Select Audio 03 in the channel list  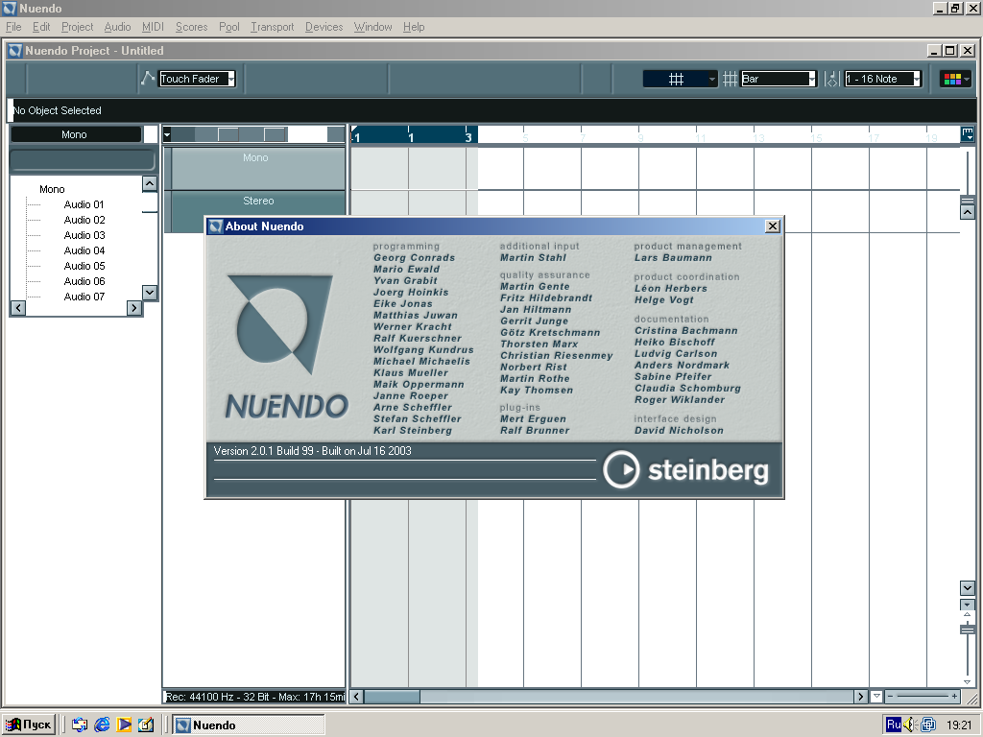(84, 235)
